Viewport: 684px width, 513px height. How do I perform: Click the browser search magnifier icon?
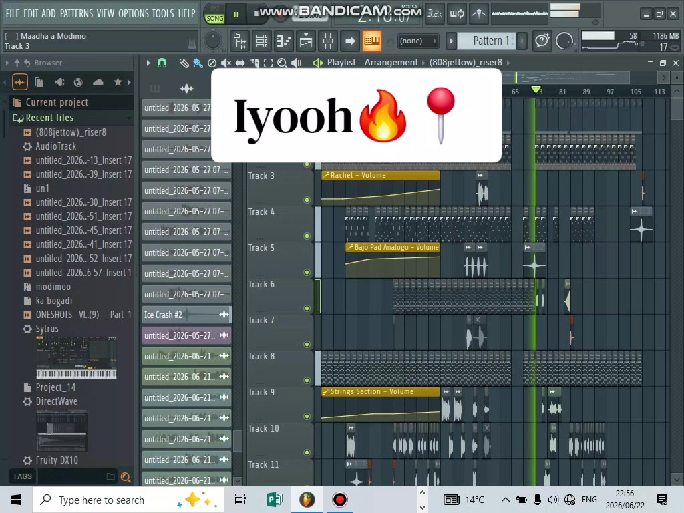tap(126, 477)
